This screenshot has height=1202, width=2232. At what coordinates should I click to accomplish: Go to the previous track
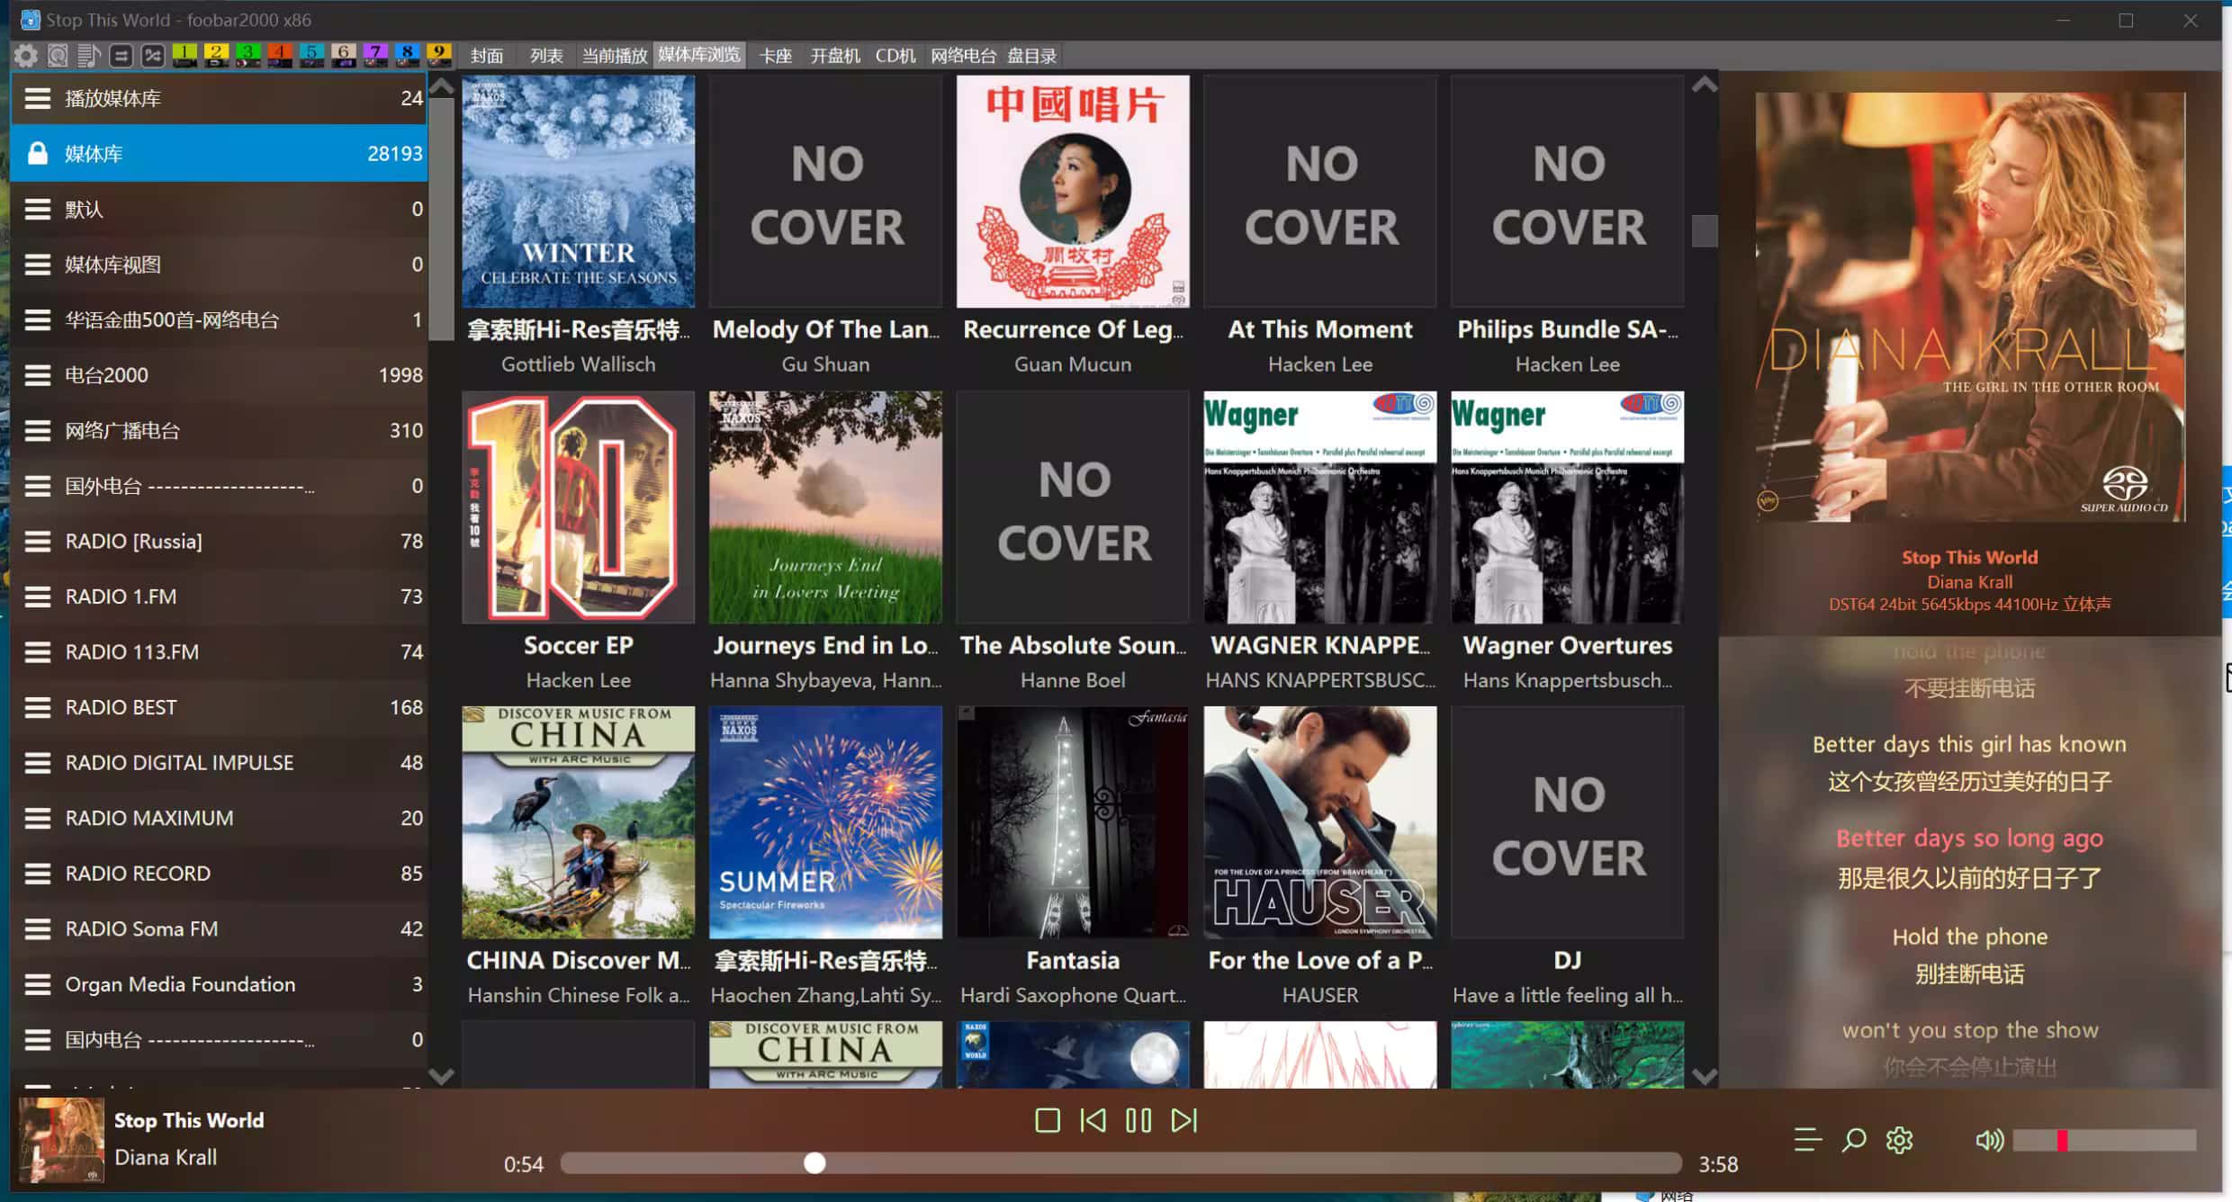[x=1093, y=1121]
